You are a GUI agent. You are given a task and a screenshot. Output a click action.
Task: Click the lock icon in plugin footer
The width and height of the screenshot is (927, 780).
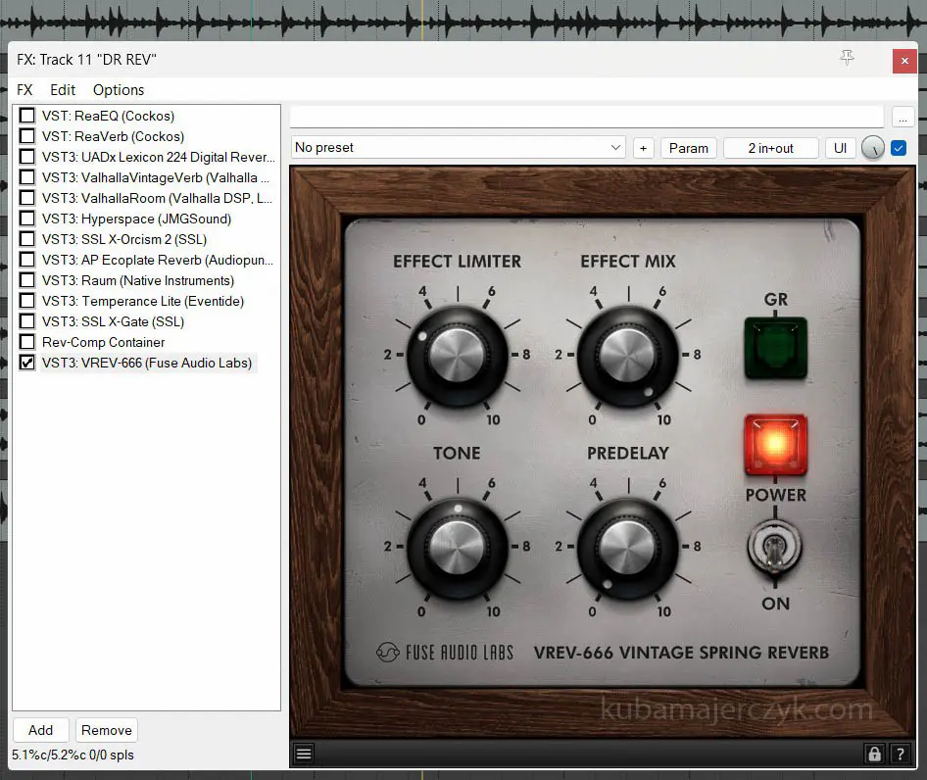coord(874,754)
